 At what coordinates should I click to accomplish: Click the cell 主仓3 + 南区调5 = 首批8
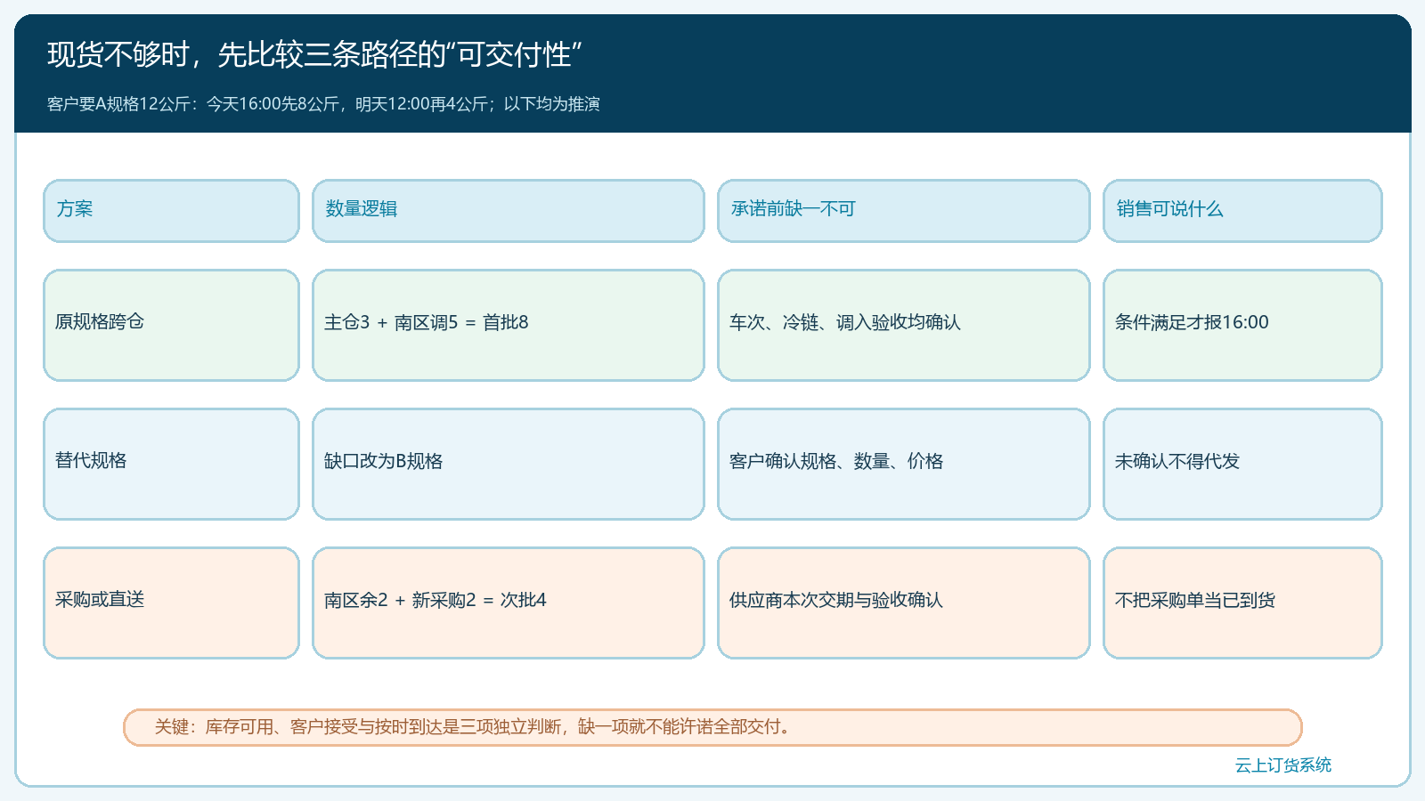coord(509,326)
